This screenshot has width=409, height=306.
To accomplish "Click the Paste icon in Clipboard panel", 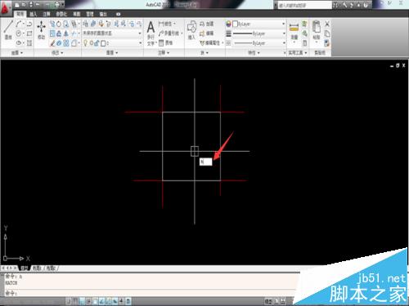I will pyautogui.click(x=317, y=30).
